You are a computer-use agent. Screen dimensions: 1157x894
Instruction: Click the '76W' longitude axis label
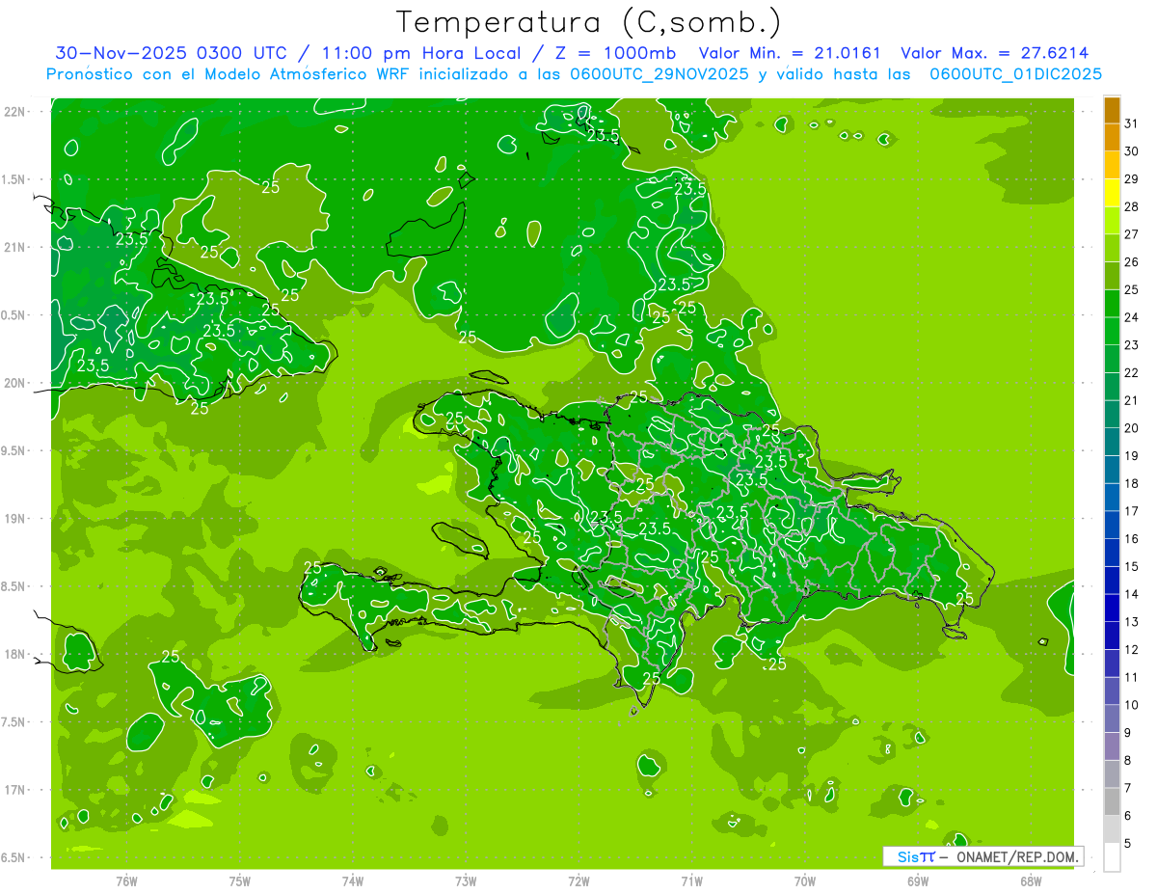(126, 881)
